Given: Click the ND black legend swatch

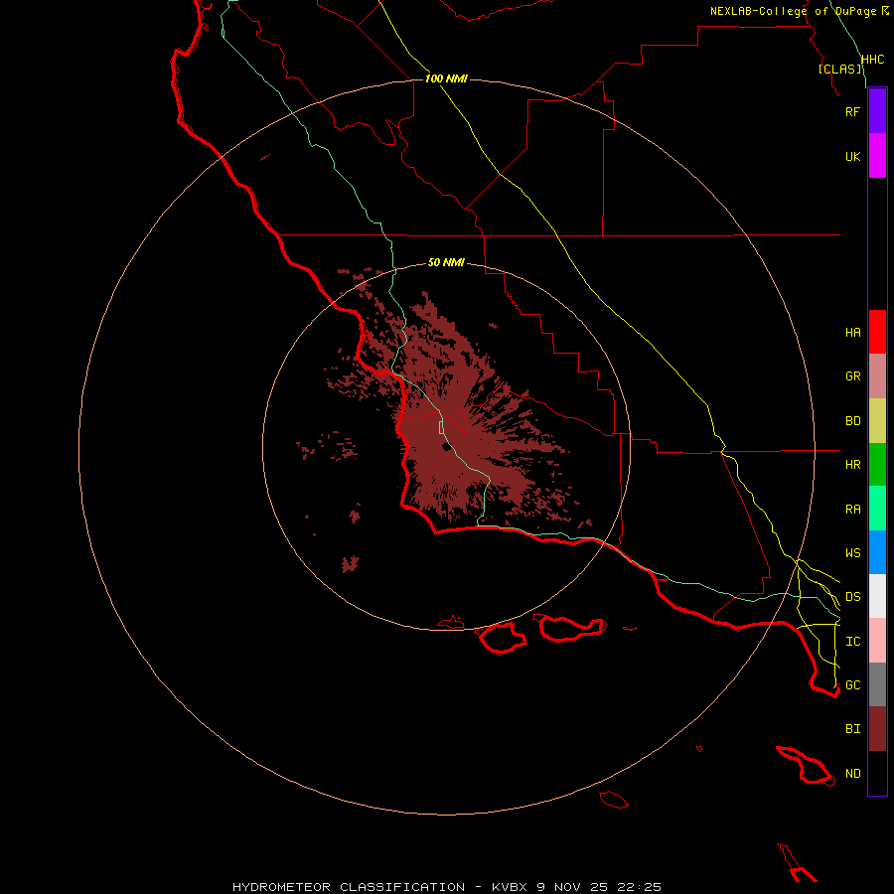Looking at the screenshot, I should [x=877, y=773].
